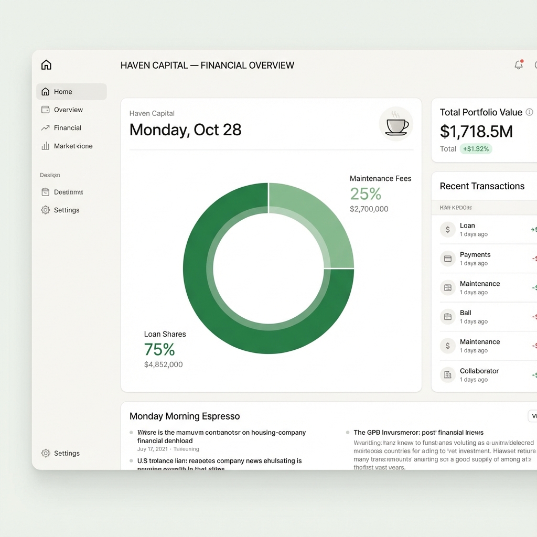Open notifications bell icon
This screenshot has width=537, height=537.
pos(518,65)
